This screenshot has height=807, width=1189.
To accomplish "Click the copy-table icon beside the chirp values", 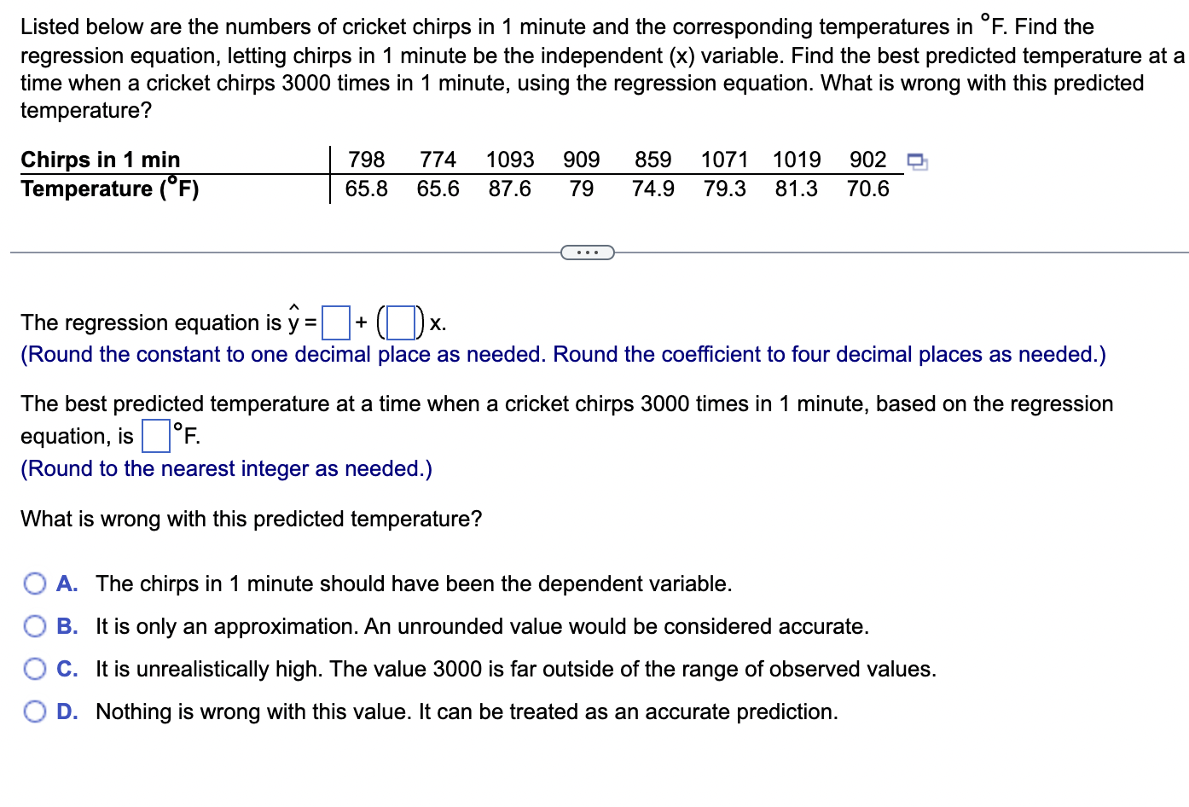I will click(x=917, y=160).
